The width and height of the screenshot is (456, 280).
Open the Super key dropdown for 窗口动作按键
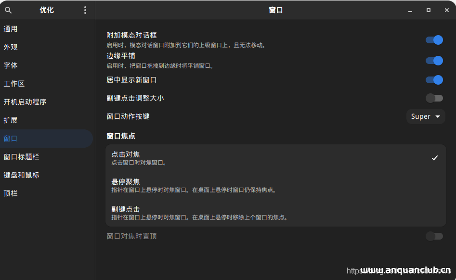pos(425,116)
